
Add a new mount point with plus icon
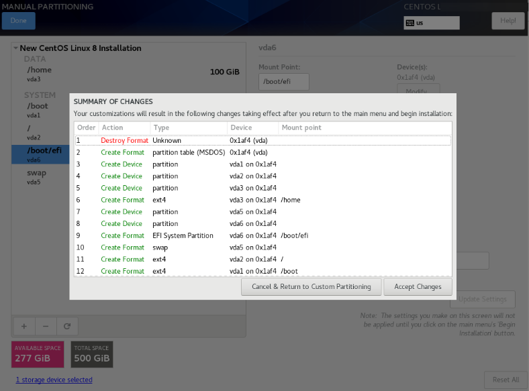tap(24, 327)
